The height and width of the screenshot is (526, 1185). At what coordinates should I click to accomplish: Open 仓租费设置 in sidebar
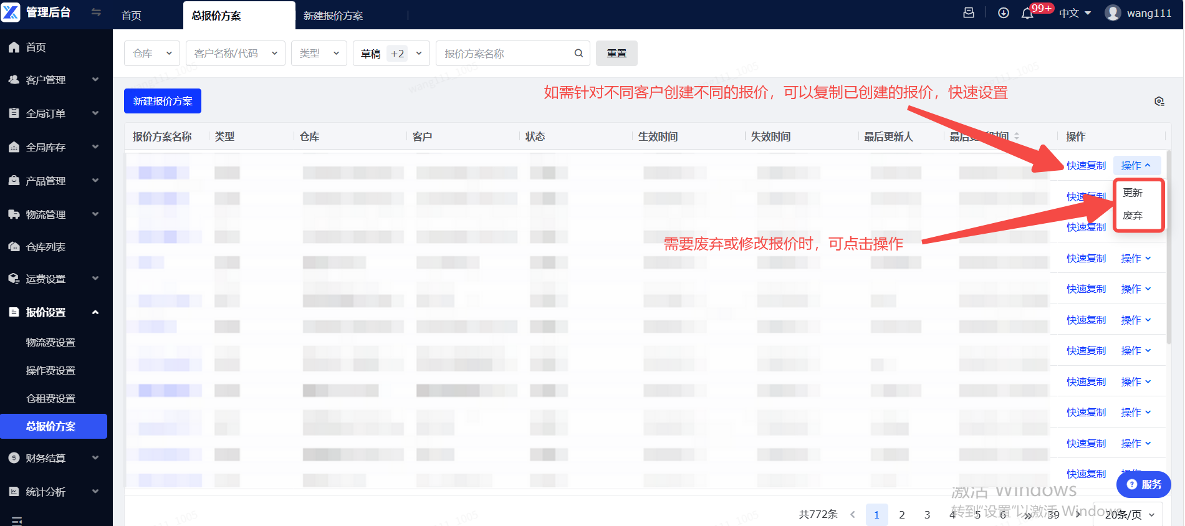[x=50, y=399]
